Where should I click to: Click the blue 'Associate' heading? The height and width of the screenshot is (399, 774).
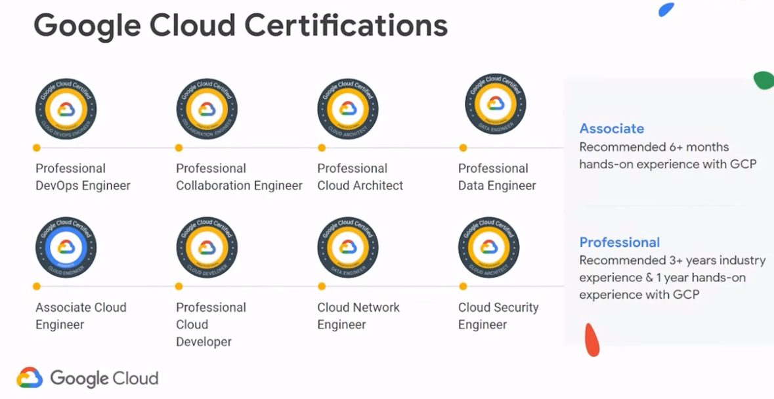pos(612,128)
